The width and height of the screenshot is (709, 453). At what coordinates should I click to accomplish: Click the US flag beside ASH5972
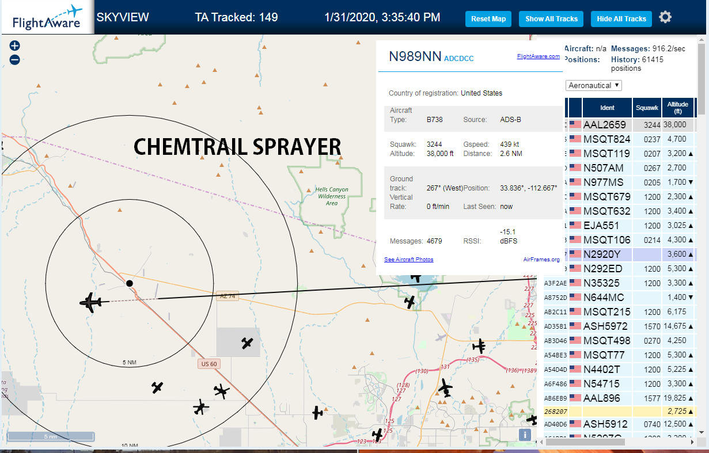click(575, 326)
